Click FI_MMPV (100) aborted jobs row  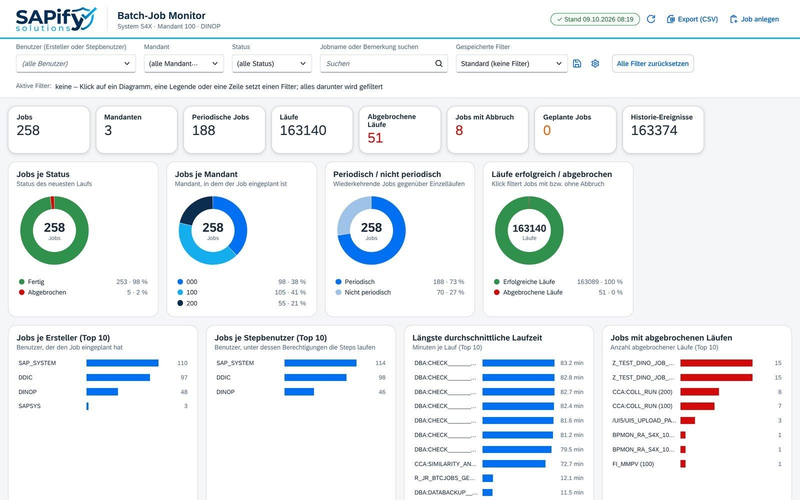[x=697, y=464]
